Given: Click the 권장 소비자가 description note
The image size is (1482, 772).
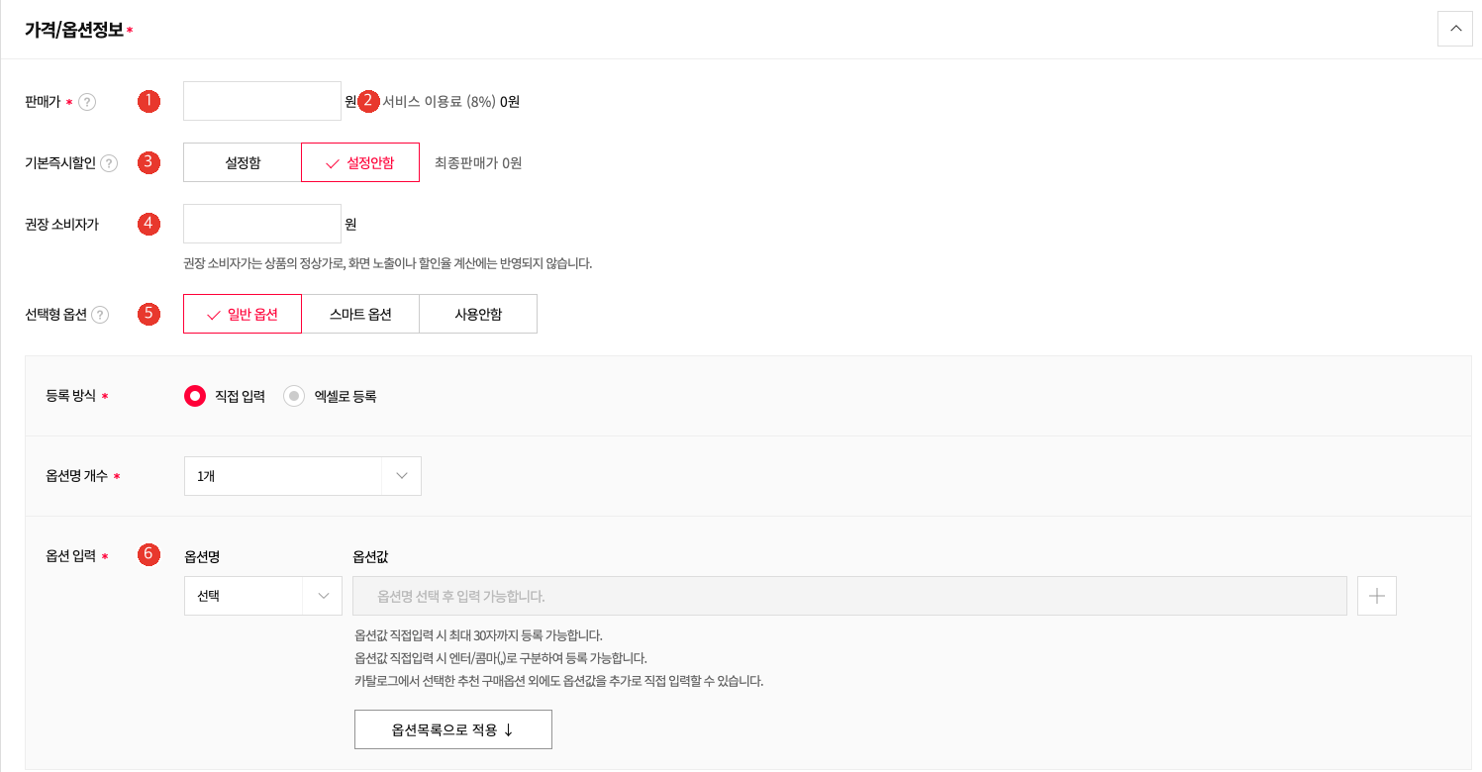Looking at the screenshot, I should click(388, 263).
